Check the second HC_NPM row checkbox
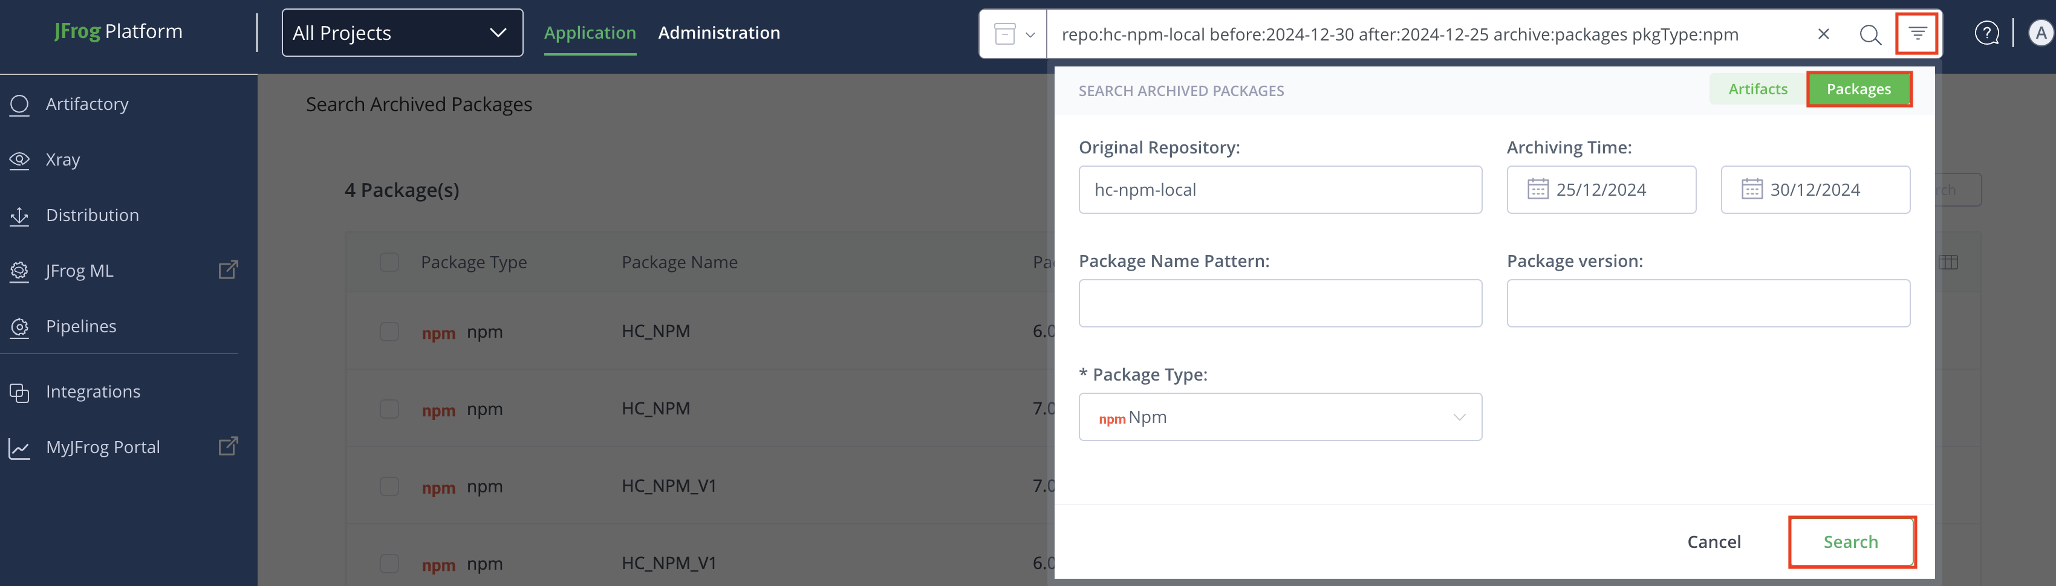Viewport: 2056px width, 586px height. point(389,409)
